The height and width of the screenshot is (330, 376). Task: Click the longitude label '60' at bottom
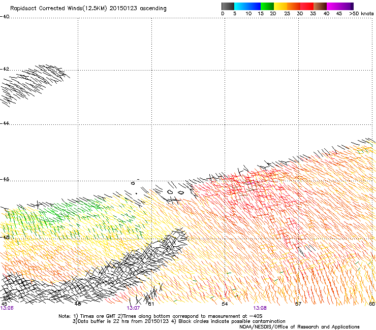pos(372,304)
